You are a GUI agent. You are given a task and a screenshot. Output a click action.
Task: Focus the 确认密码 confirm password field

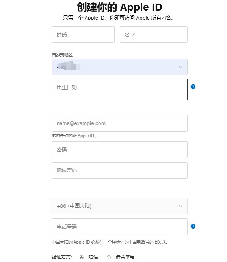(x=119, y=170)
